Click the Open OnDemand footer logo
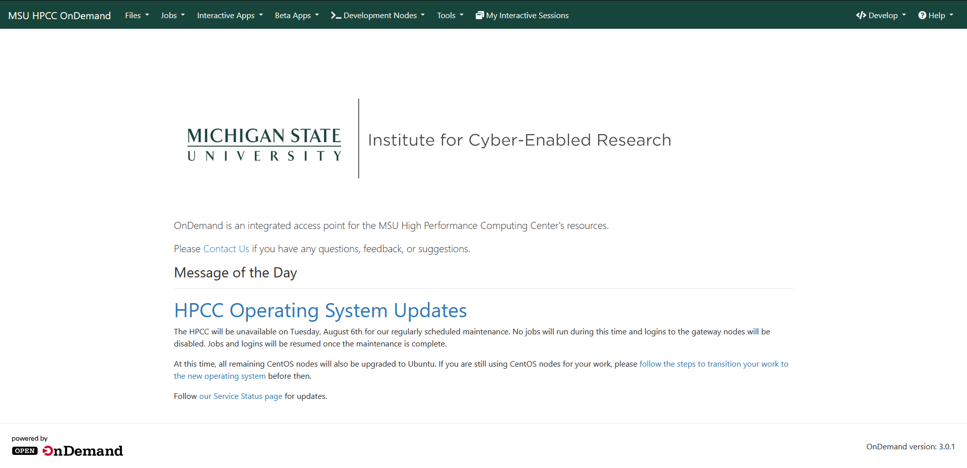The width and height of the screenshot is (967, 468). [x=68, y=451]
